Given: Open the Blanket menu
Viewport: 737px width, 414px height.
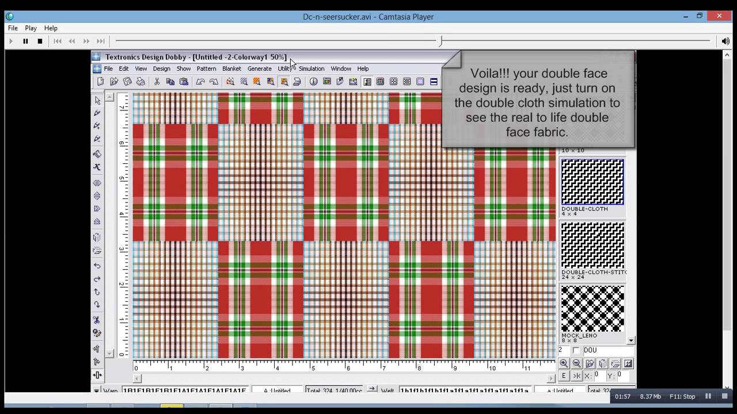Looking at the screenshot, I should coord(231,68).
